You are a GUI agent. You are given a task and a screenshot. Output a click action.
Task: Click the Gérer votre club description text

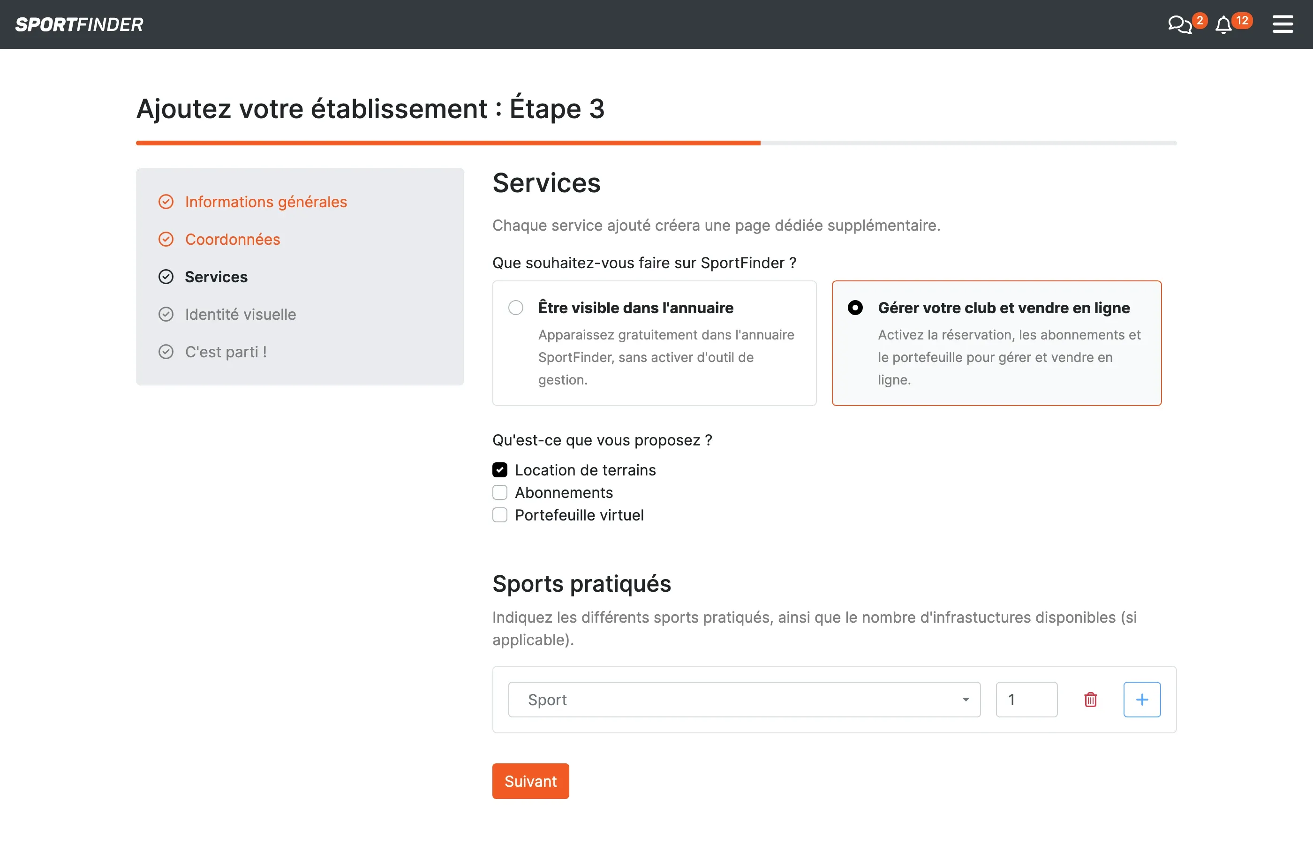pyautogui.click(x=1009, y=357)
